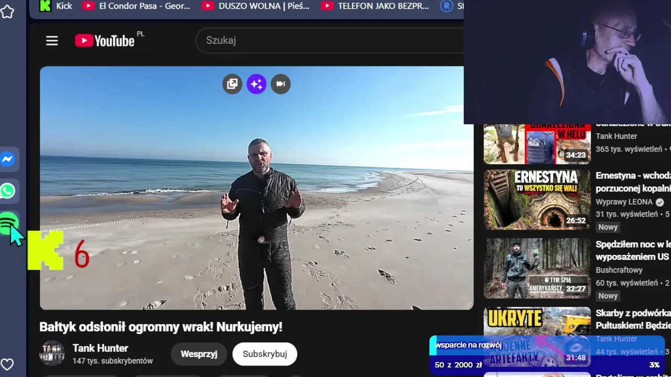Click the Nowy badge under Ernestyna video
The image size is (671, 377).
point(608,227)
